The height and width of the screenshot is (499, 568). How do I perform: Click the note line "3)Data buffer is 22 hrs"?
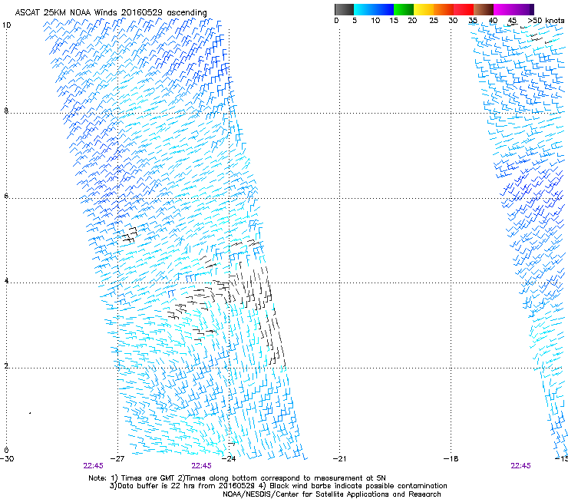(278, 486)
